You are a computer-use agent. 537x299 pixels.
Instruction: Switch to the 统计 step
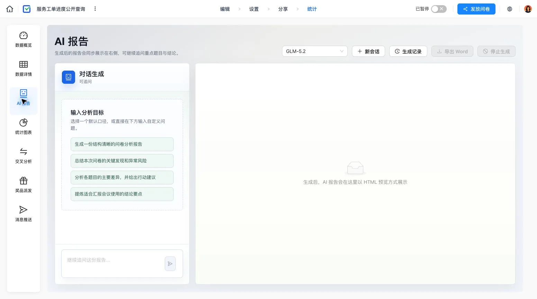click(x=312, y=9)
